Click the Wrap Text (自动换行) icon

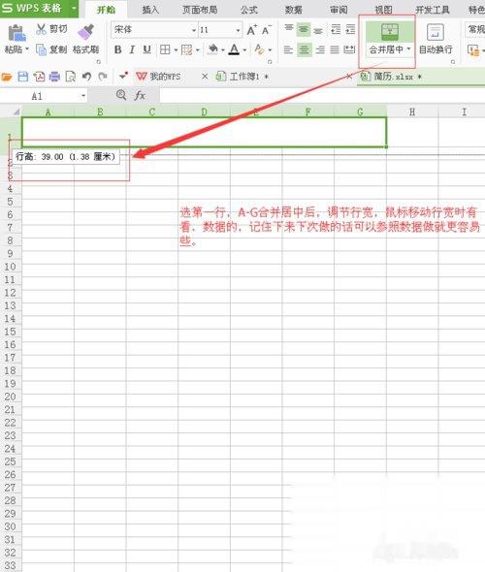coord(436,32)
